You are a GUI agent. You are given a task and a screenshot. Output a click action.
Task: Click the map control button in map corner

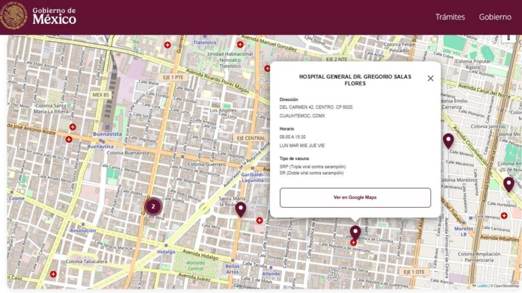pyautogui.click(x=508, y=38)
